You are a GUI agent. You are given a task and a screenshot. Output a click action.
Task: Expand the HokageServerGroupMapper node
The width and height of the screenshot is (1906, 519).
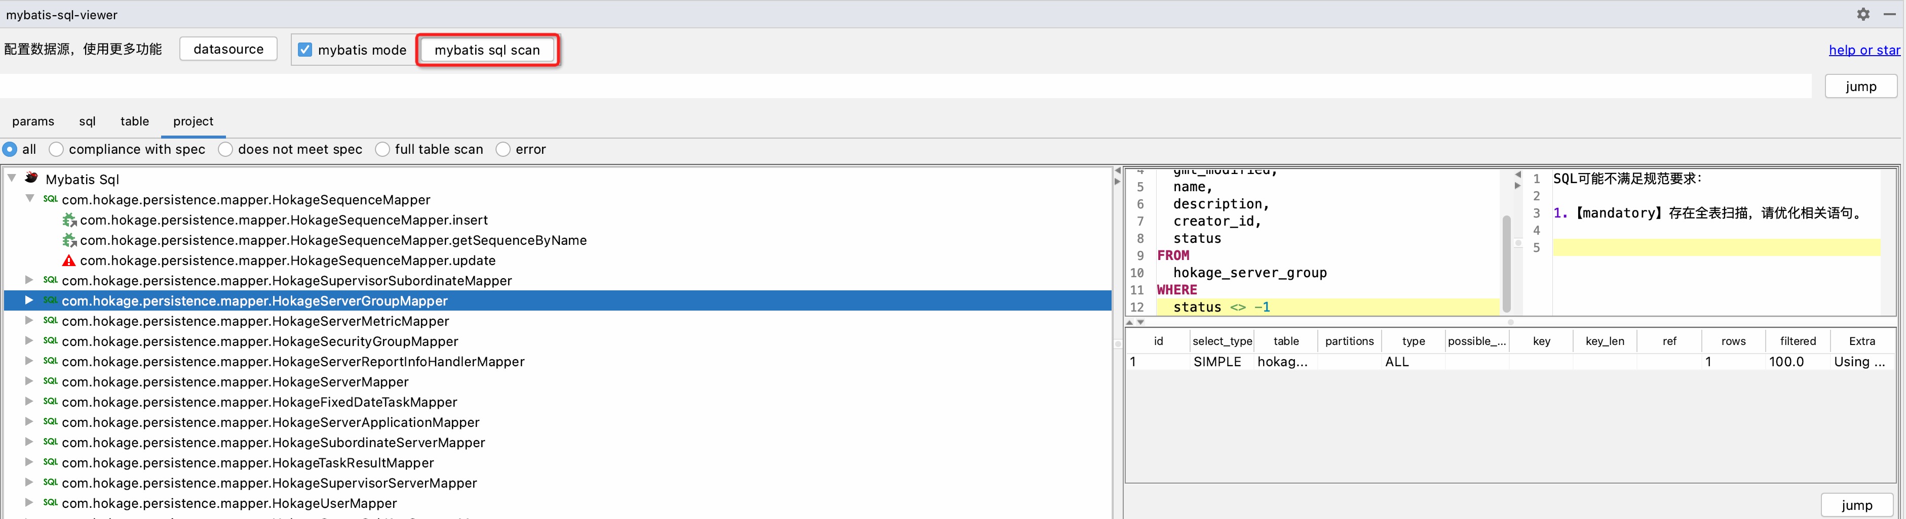(29, 300)
